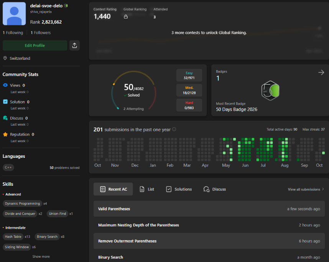This screenshot has height=262, width=329.
Task: Select the Hard 0/983 difficulty box
Action: click(189, 105)
